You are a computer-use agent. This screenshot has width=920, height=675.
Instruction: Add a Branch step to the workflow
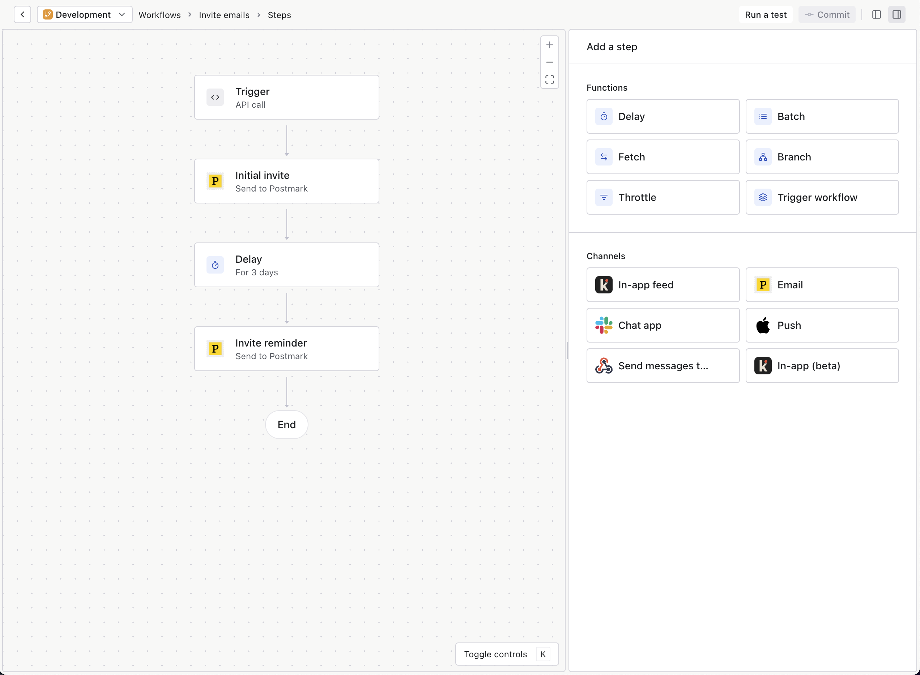(822, 156)
